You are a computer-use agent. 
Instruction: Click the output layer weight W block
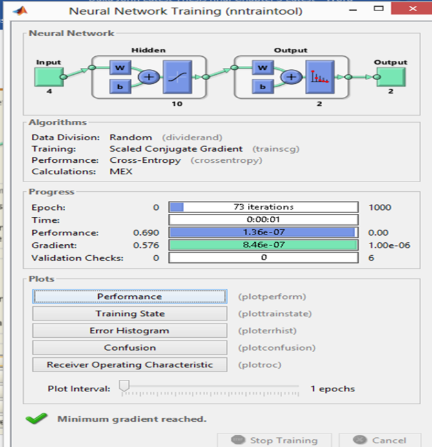click(x=262, y=68)
